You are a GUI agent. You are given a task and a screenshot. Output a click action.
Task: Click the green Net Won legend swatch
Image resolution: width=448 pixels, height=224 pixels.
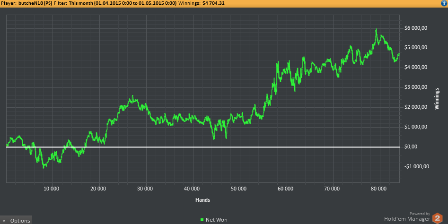pos(202,220)
